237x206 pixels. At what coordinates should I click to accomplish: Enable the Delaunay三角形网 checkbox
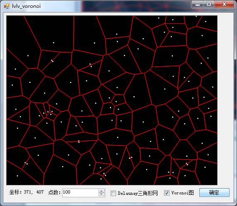point(113,193)
